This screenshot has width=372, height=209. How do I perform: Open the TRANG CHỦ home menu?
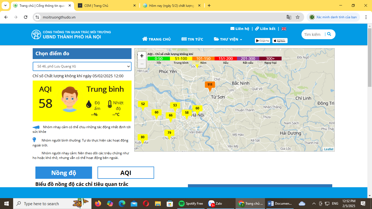point(156,39)
